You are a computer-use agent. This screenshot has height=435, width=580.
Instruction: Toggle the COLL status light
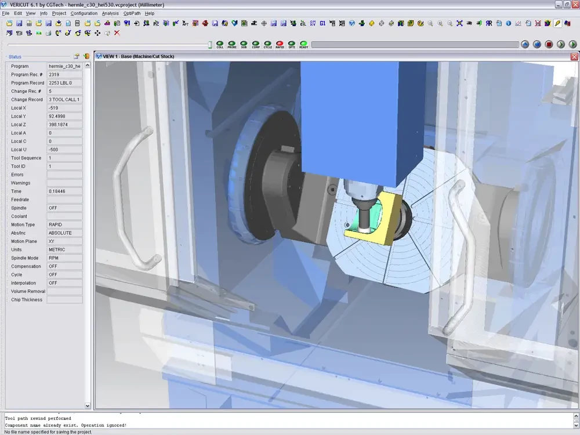point(220,44)
